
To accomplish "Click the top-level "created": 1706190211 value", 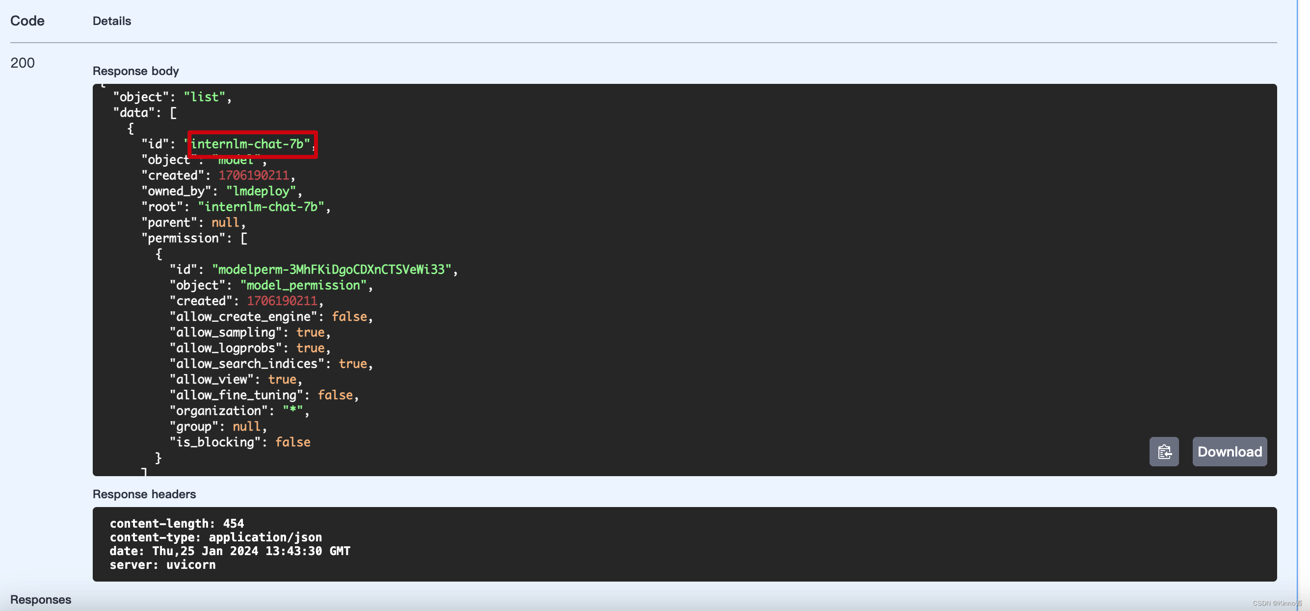I will [254, 176].
